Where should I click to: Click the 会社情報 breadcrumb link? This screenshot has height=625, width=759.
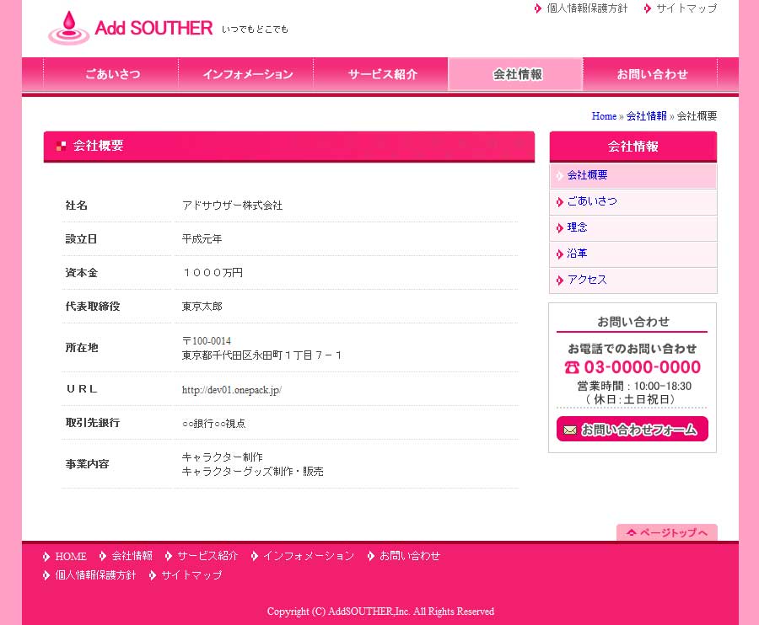(x=646, y=116)
